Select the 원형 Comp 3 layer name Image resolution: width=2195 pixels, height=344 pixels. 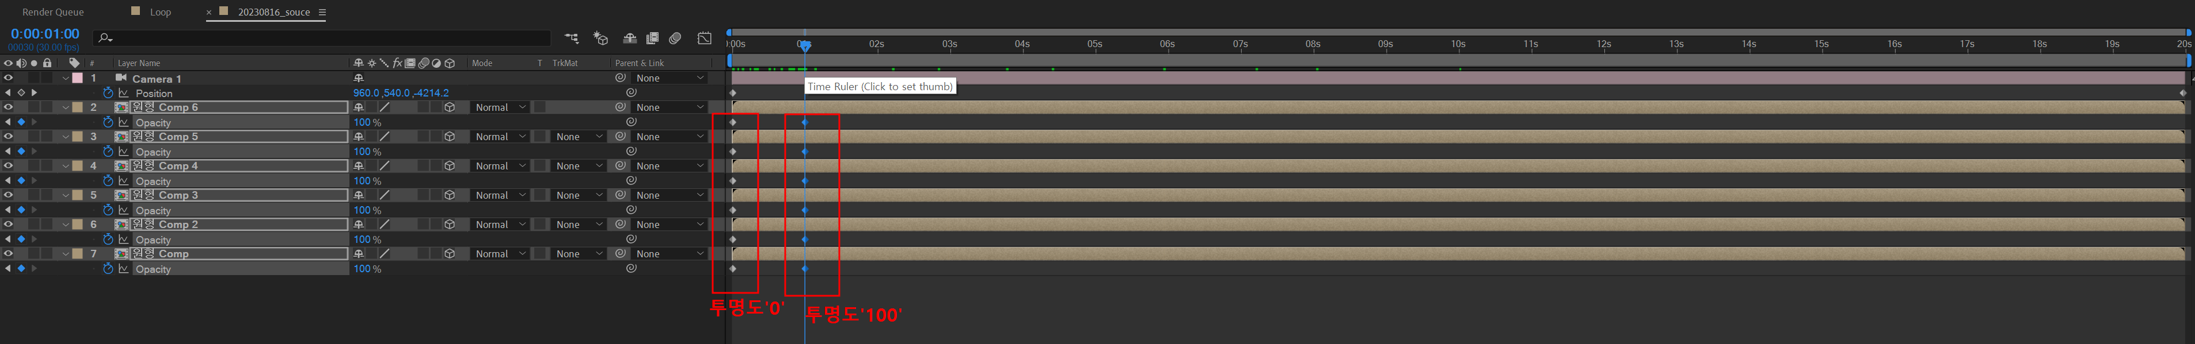click(x=165, y=195)
